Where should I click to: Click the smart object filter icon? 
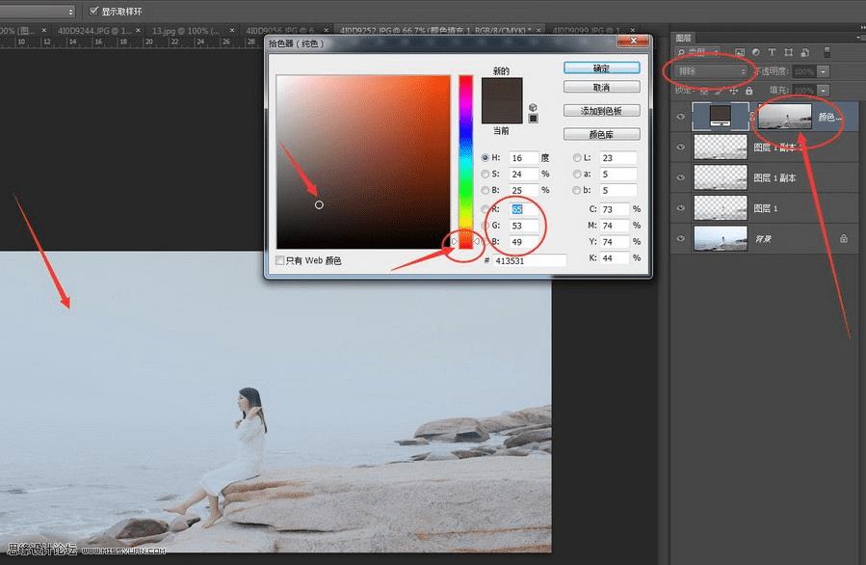pyautogui.click(x=805, y=52)
